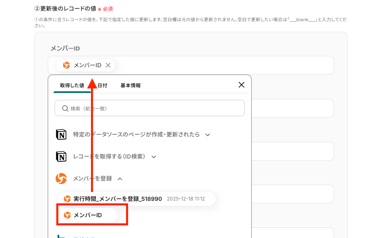Choose the メンバーID value in the list
The image size is (390, 238).
[88, 215]
